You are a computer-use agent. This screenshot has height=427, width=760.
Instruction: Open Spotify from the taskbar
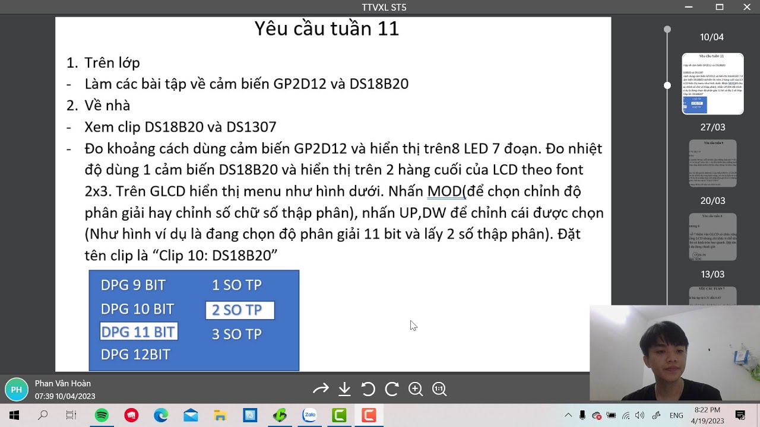102,415
